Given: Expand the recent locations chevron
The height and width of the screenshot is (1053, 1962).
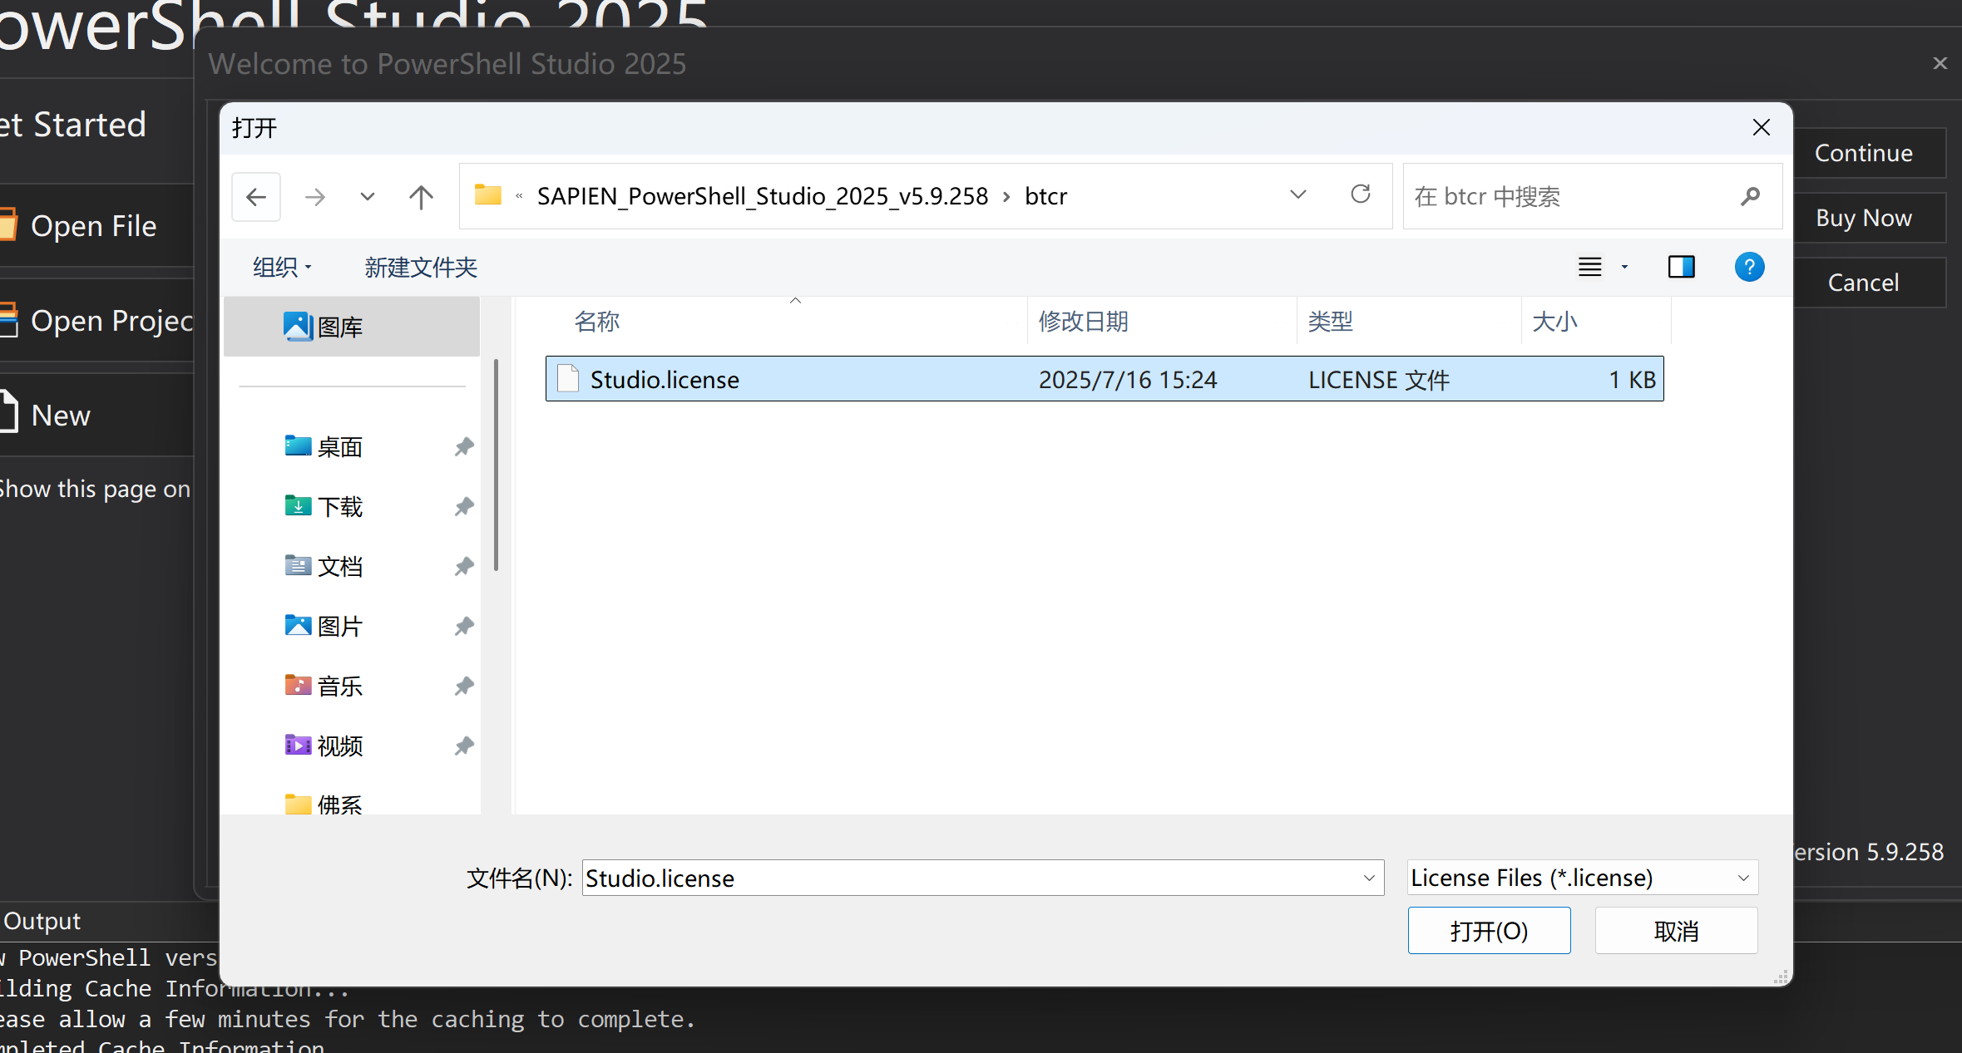Looking at the screenshot, I should [x=367, y=197].
